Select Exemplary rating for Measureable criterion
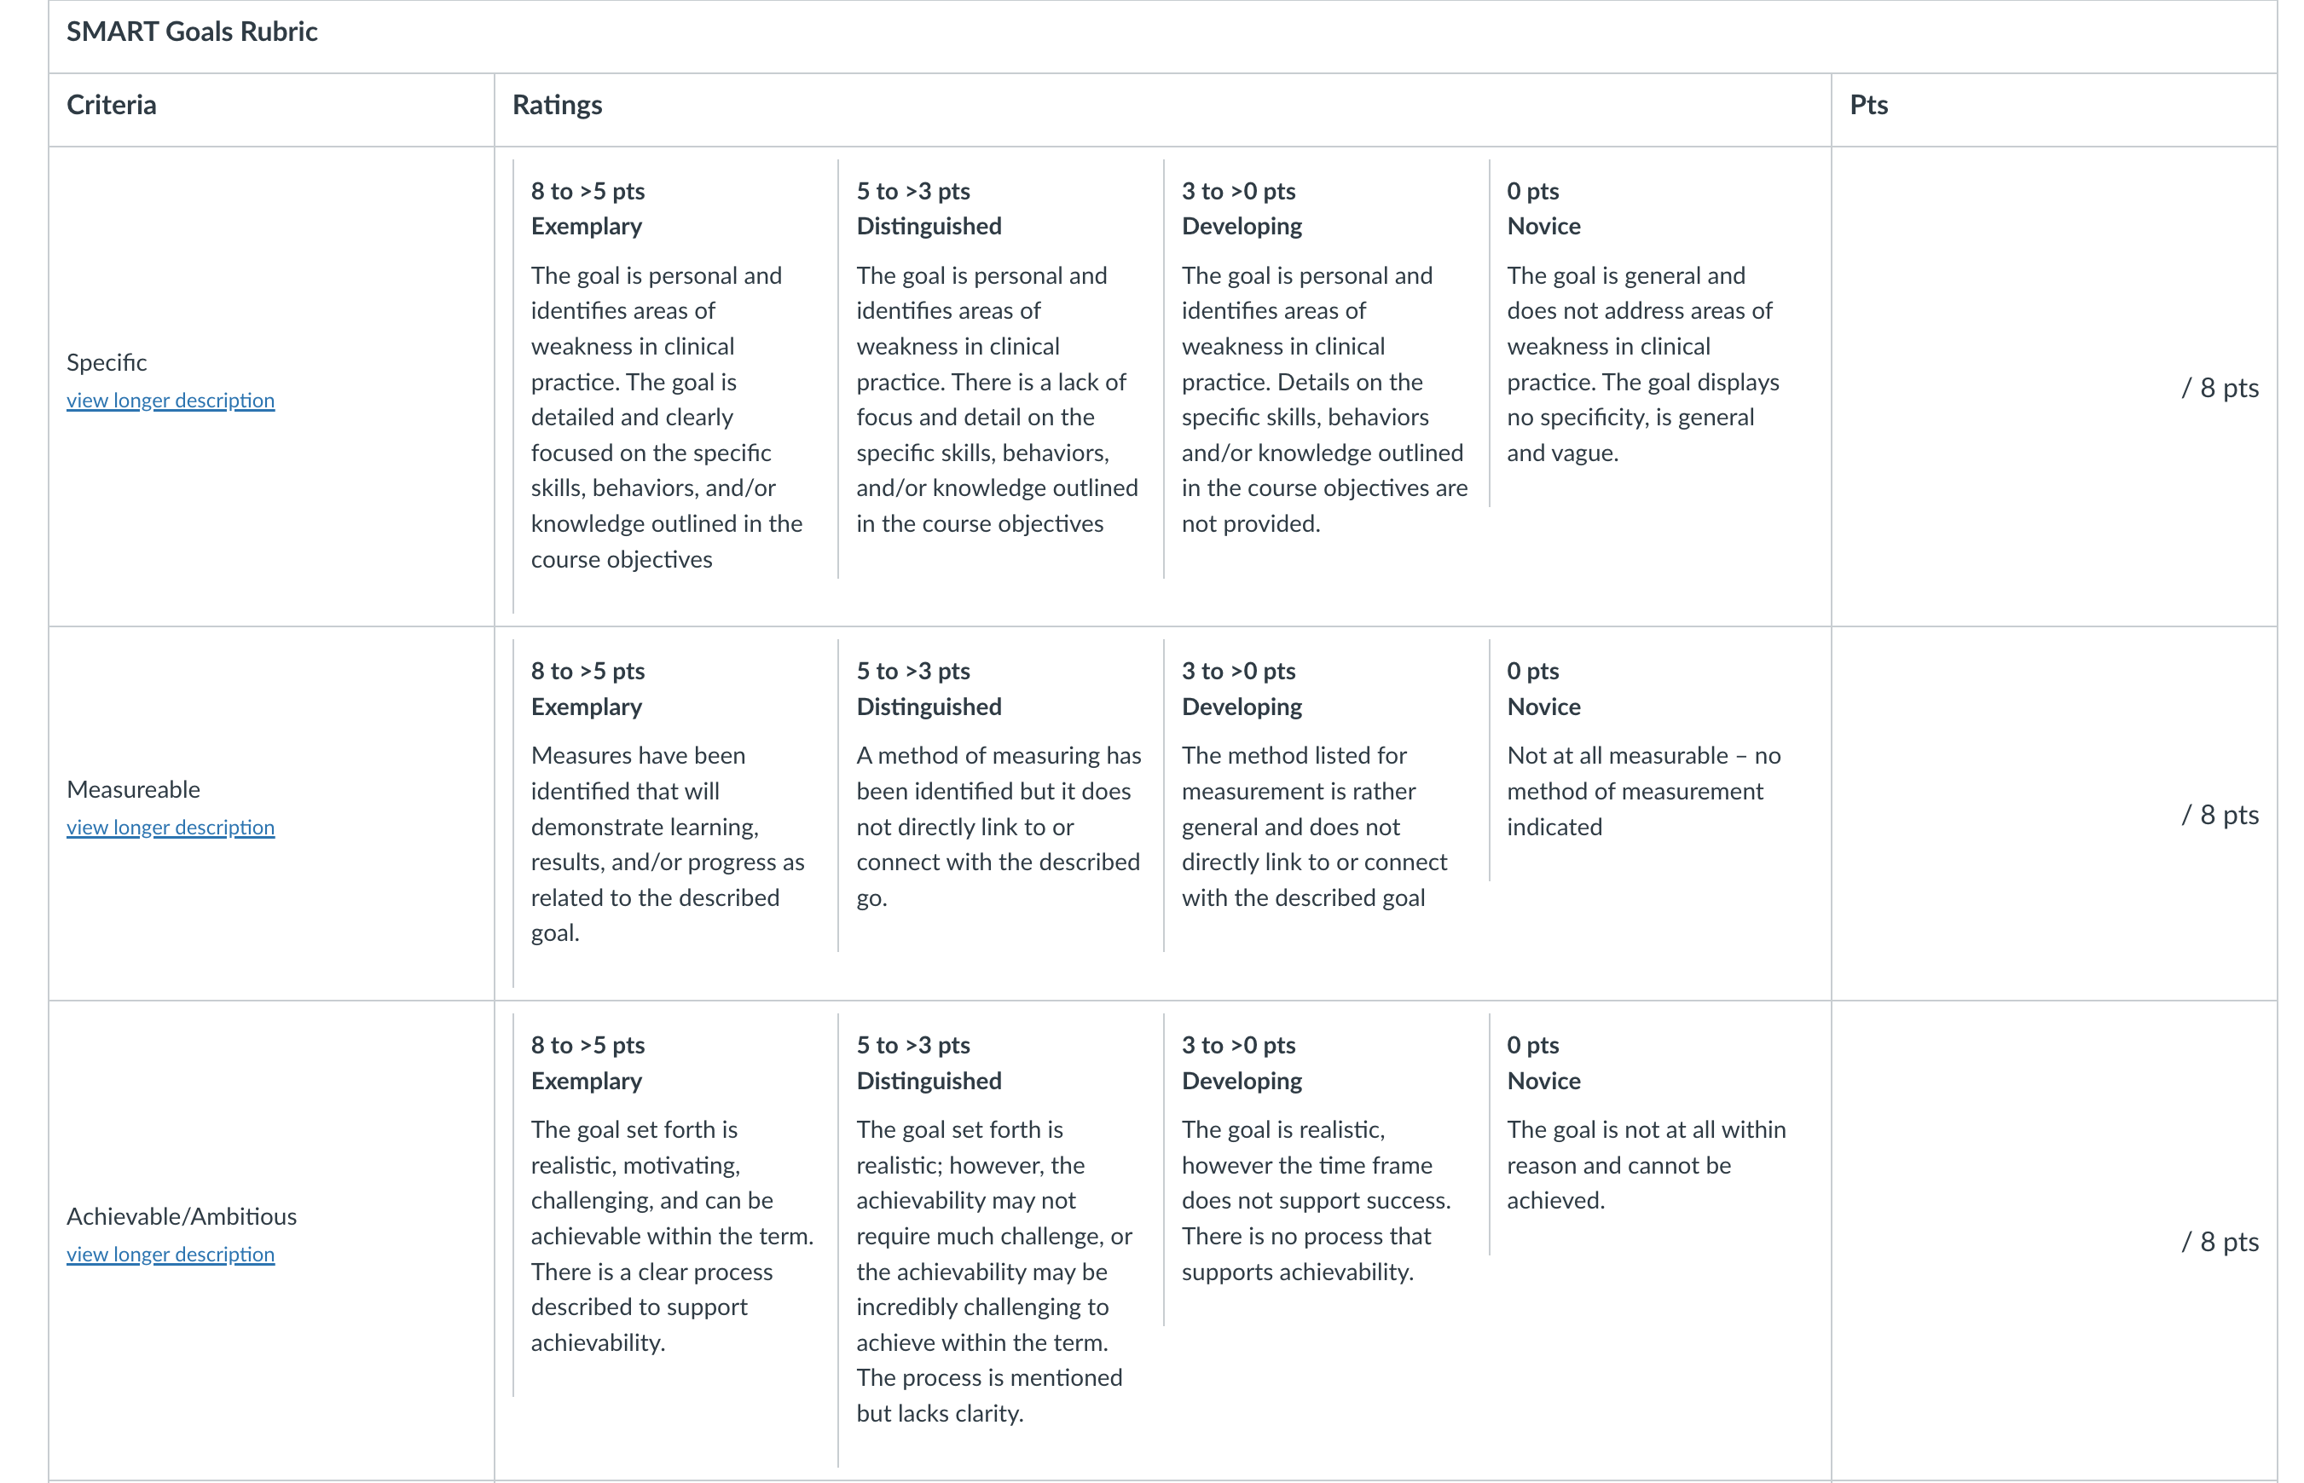Image resolution: width=2304 pixels, height=1483 pixels. (675, 814)
